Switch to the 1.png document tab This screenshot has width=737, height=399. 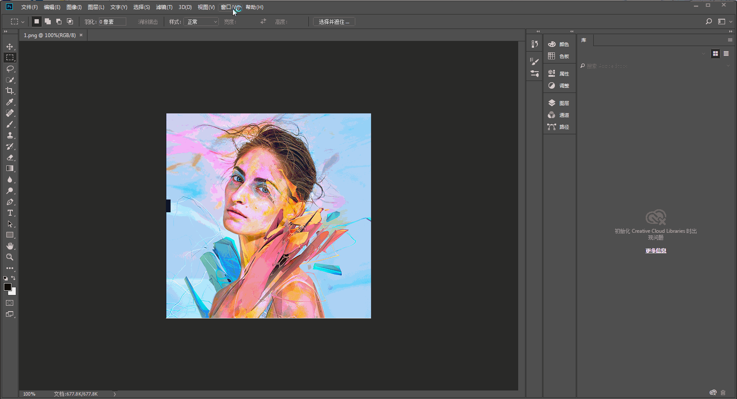tap(49, 35)
